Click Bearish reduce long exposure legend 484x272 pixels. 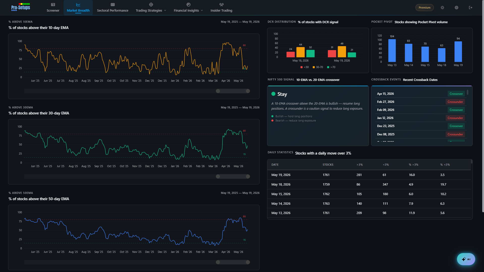294,121
